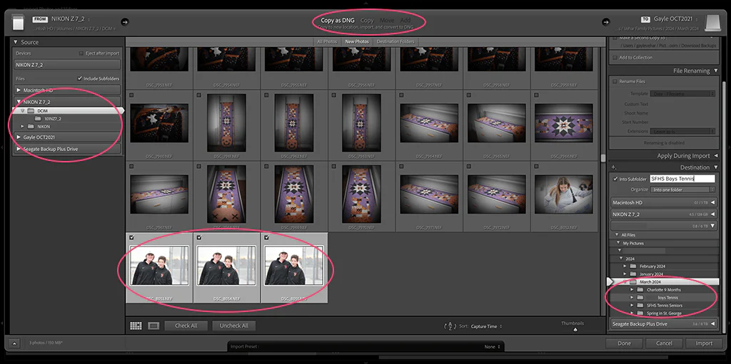731x364 pixels.
Task: Open the Sort Capture Time dropdown
Action: point(486,326)
